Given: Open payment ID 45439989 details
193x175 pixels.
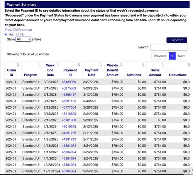Looking at the screenshot, I should [69, 82].
